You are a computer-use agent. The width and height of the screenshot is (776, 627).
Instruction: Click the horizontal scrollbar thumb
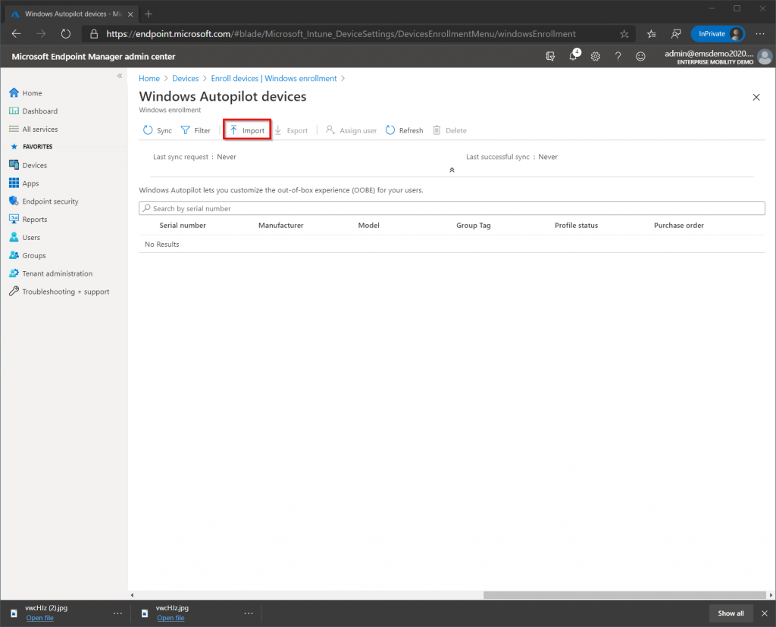point(624,595)
